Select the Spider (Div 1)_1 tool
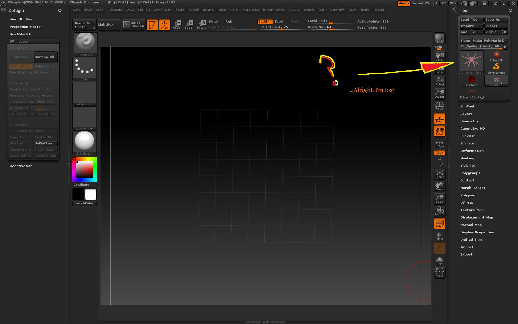 click(x=472, y=93)
